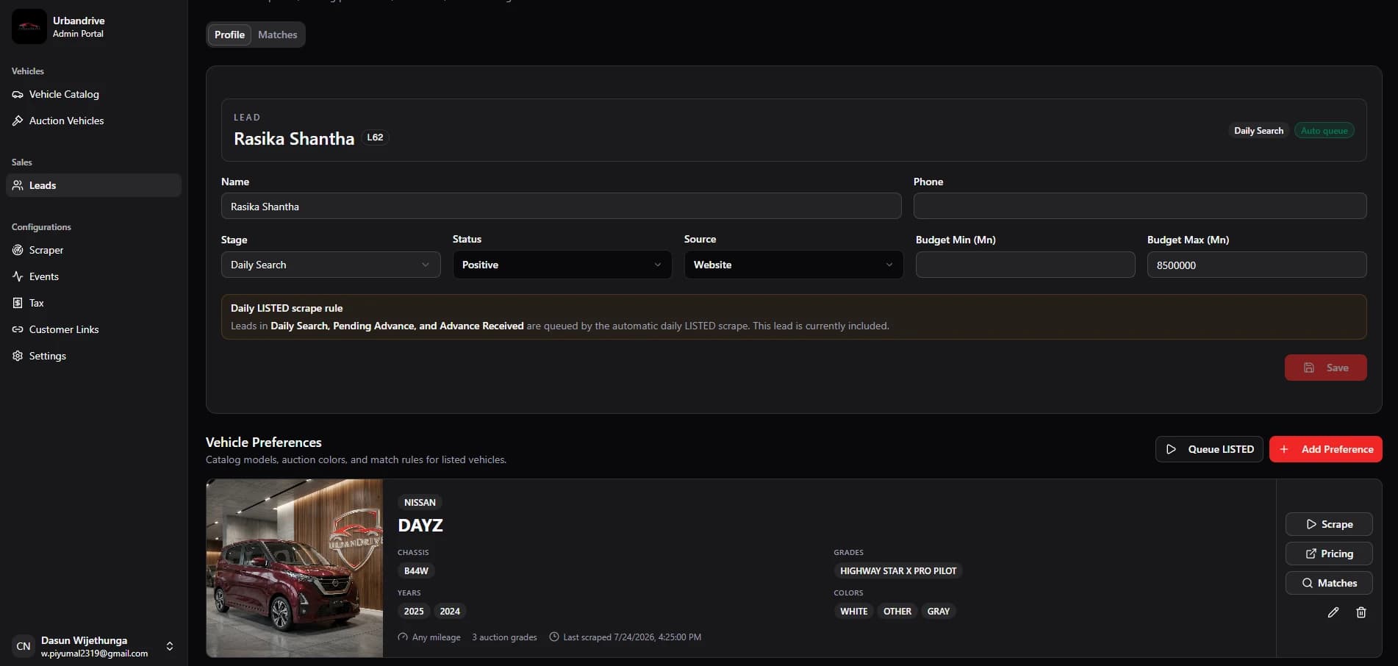Open the Scraper configuration page
The image size is (1398, 666).
pos(93,250)
